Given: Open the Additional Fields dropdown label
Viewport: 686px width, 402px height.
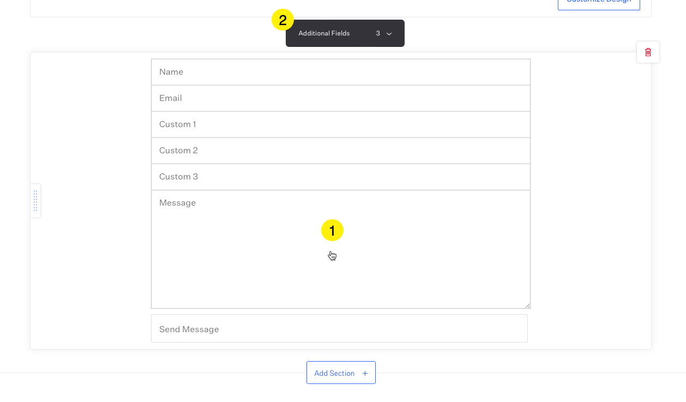Looking at the screenshot, I should point(324,33).
